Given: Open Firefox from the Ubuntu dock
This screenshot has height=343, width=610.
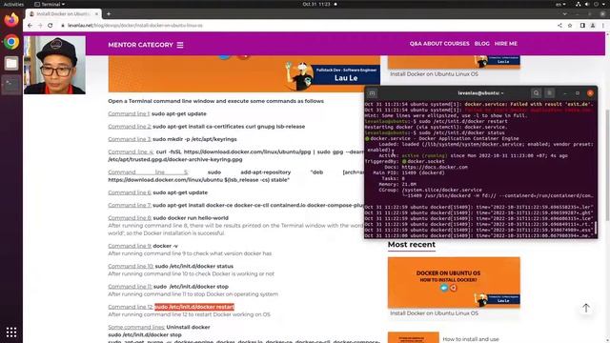Looking at the screenshot, I should pyautogui.click(x=11, y=20).
